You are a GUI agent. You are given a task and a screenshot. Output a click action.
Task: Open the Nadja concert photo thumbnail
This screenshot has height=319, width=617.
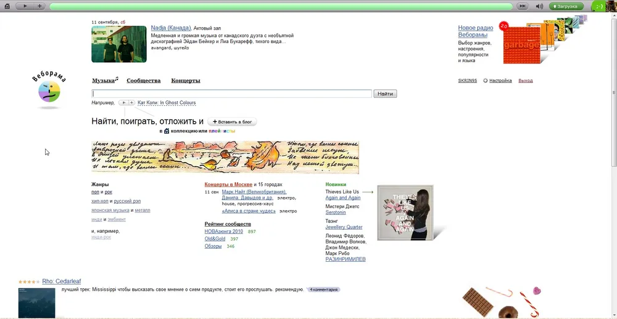[x=119, y=44]
